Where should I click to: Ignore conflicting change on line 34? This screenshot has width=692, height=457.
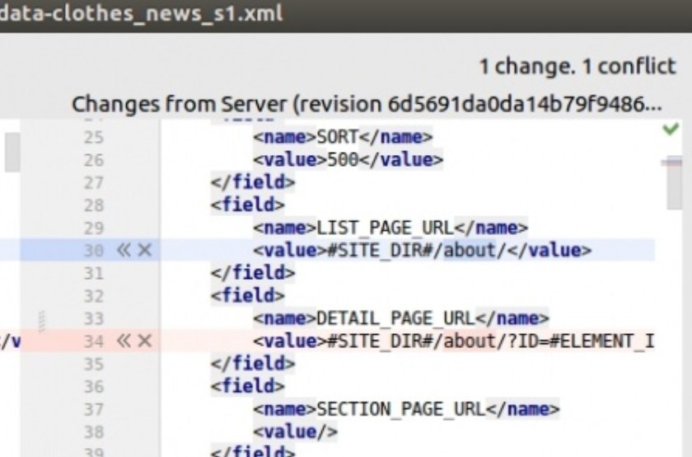[x=145, y=341]
